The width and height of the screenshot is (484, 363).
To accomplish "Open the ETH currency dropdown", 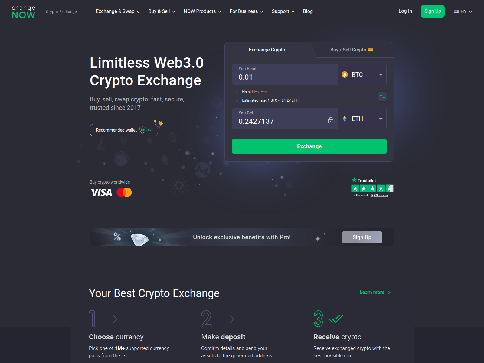I will [x=362, y=119].
